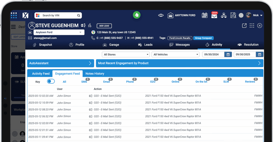Toggle the Key switch
Screen dimensions: 273x142
51,81
